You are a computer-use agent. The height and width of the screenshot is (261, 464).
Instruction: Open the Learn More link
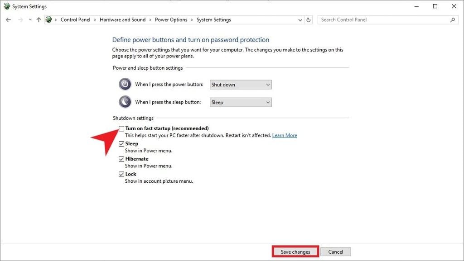(285, 135)
